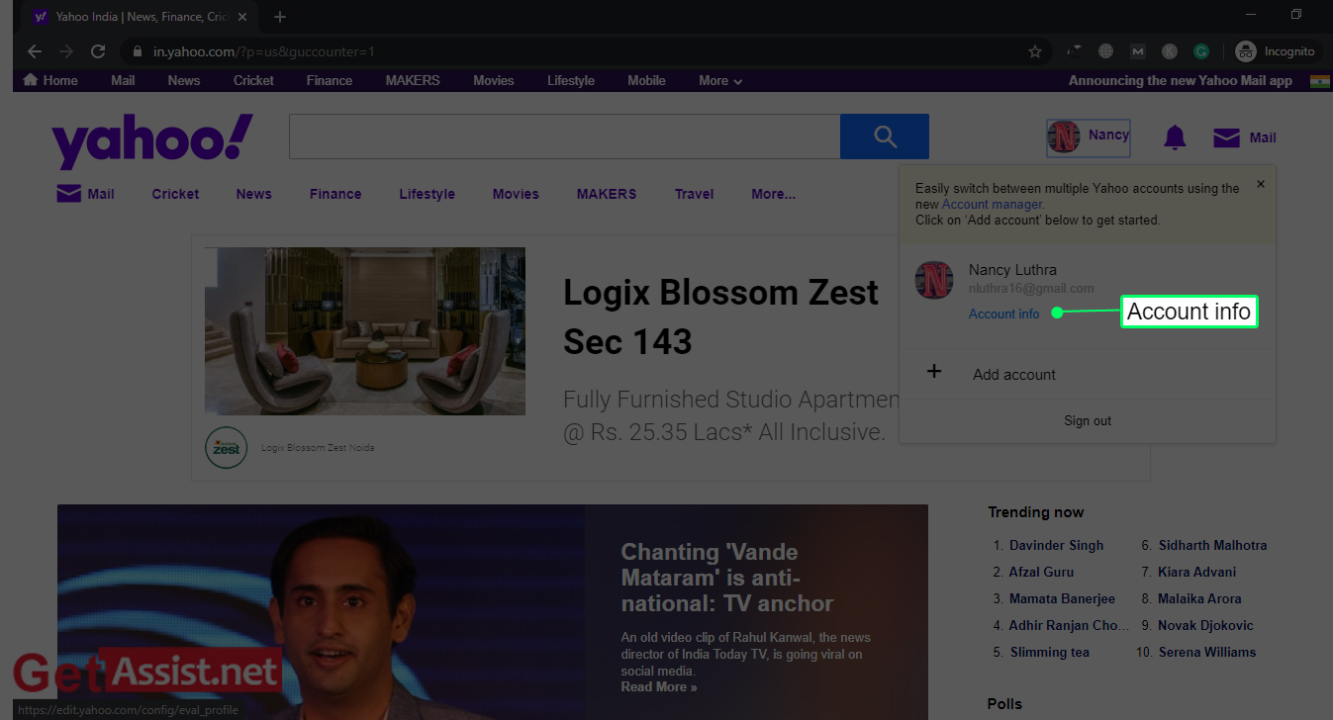Viewport: 1333px width, 720px height.
Task: Click the browser address bar
Action: [584, 51]
